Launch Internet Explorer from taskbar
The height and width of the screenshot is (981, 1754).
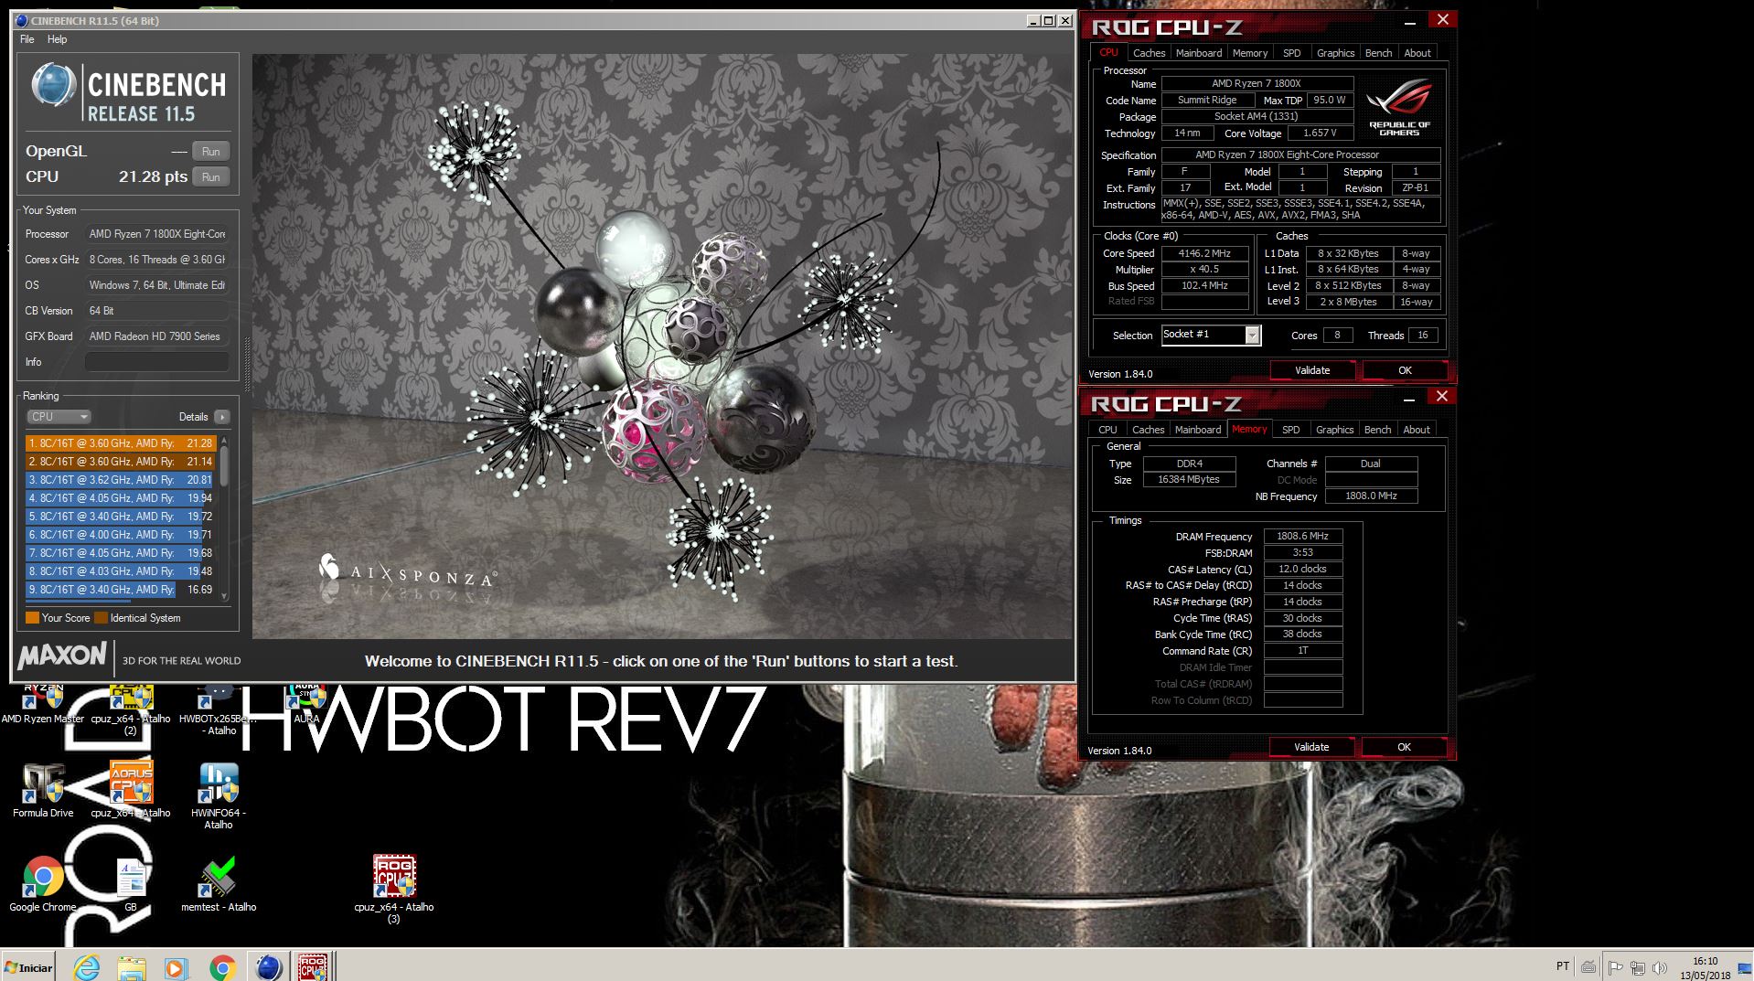pyautogui.click(x=87, y=966)
